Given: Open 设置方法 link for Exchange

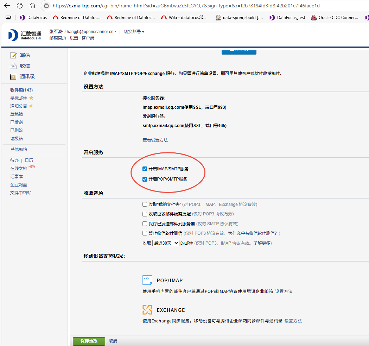Looking at the screenshot, I should pyautogui.click(x=293, y=321).
